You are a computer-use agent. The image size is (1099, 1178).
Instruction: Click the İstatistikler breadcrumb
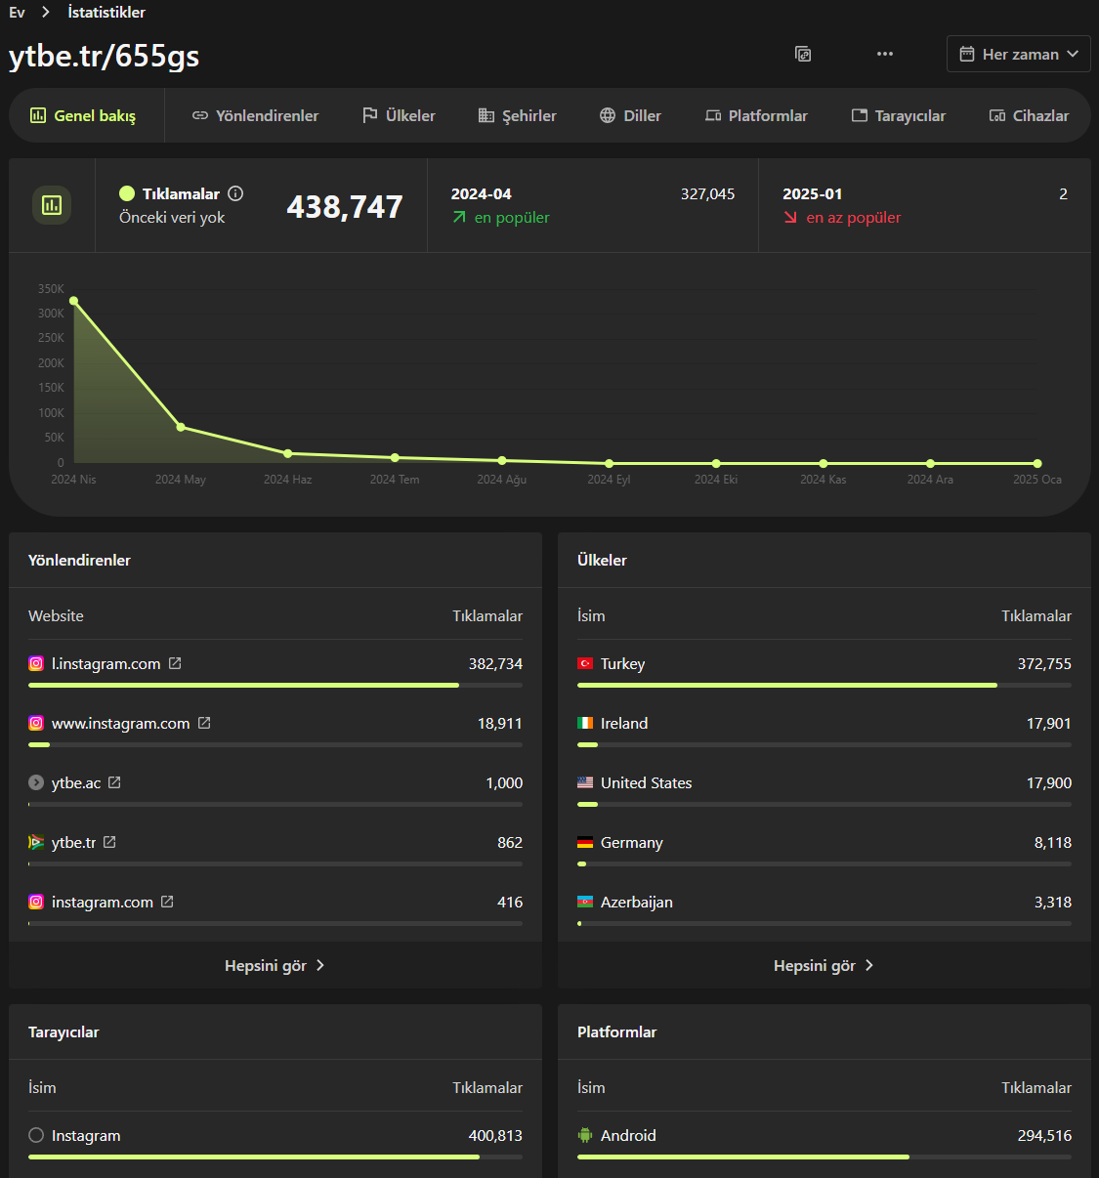point(106,12)
